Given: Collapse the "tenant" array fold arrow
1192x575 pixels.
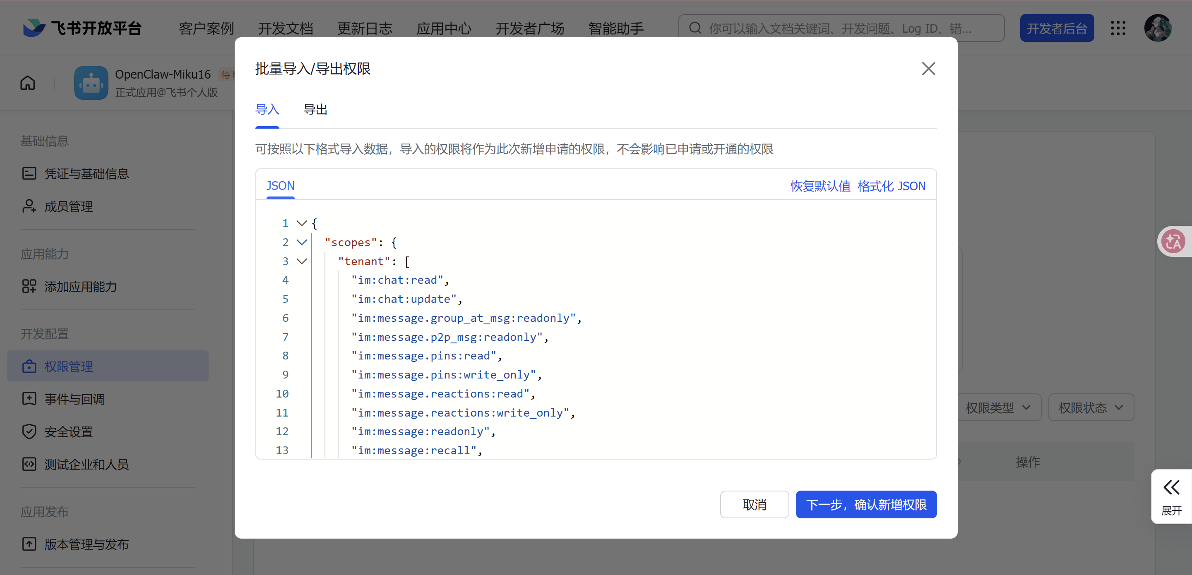Looking at the screenshot, I should coord(302,261).
